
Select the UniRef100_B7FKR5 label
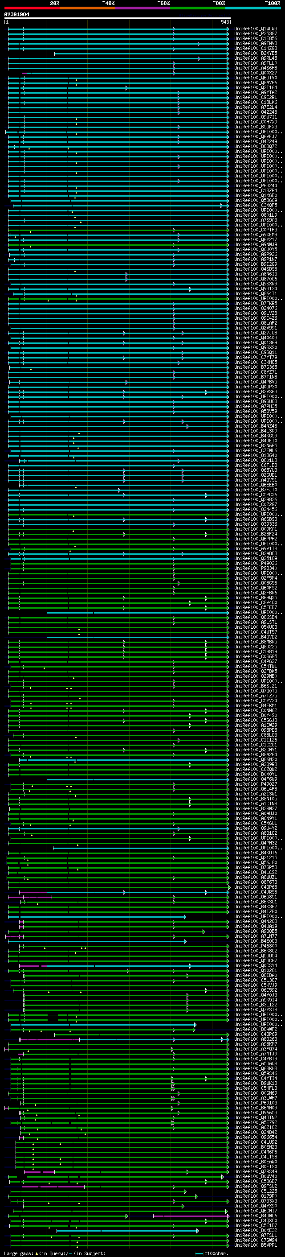[255, 304]
